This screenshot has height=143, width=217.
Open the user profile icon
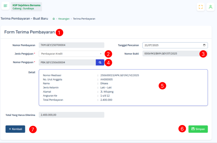coord(211,7)
